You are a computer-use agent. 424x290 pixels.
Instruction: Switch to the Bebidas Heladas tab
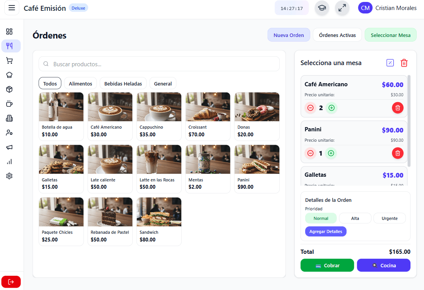tap(123, 83)
